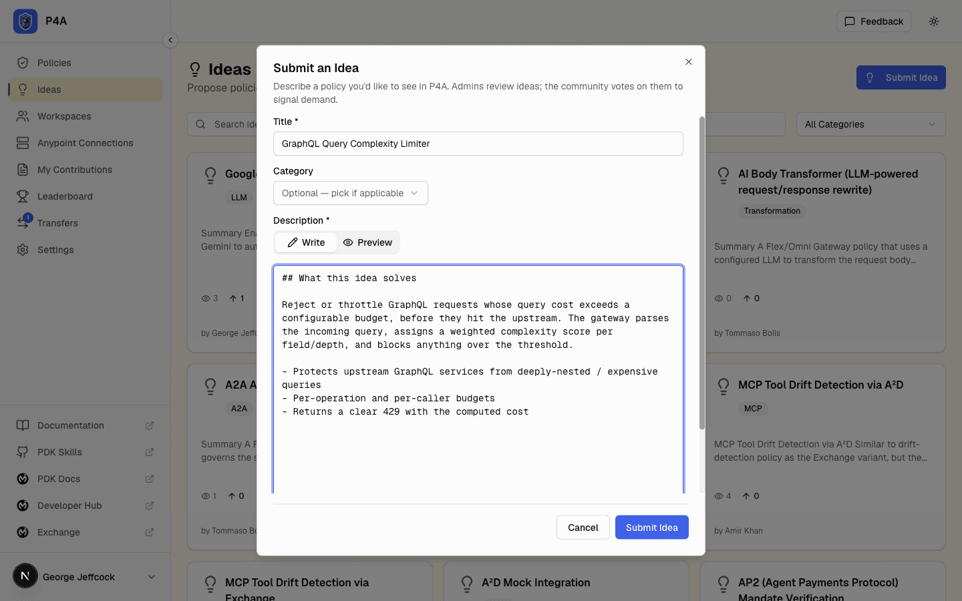Viewport: 962px width, 601px height.
Task: Click the Documentation book icon
Action: (23, 425)
